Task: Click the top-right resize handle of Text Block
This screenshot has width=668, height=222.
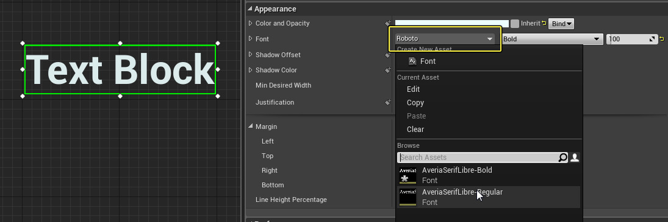Action: click(x=218, y=43)
